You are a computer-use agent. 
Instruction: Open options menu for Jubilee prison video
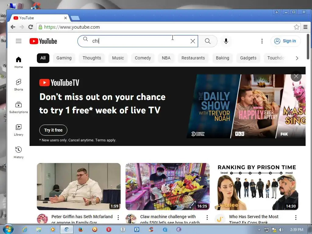pyautogui.click(x=296, y=218)
